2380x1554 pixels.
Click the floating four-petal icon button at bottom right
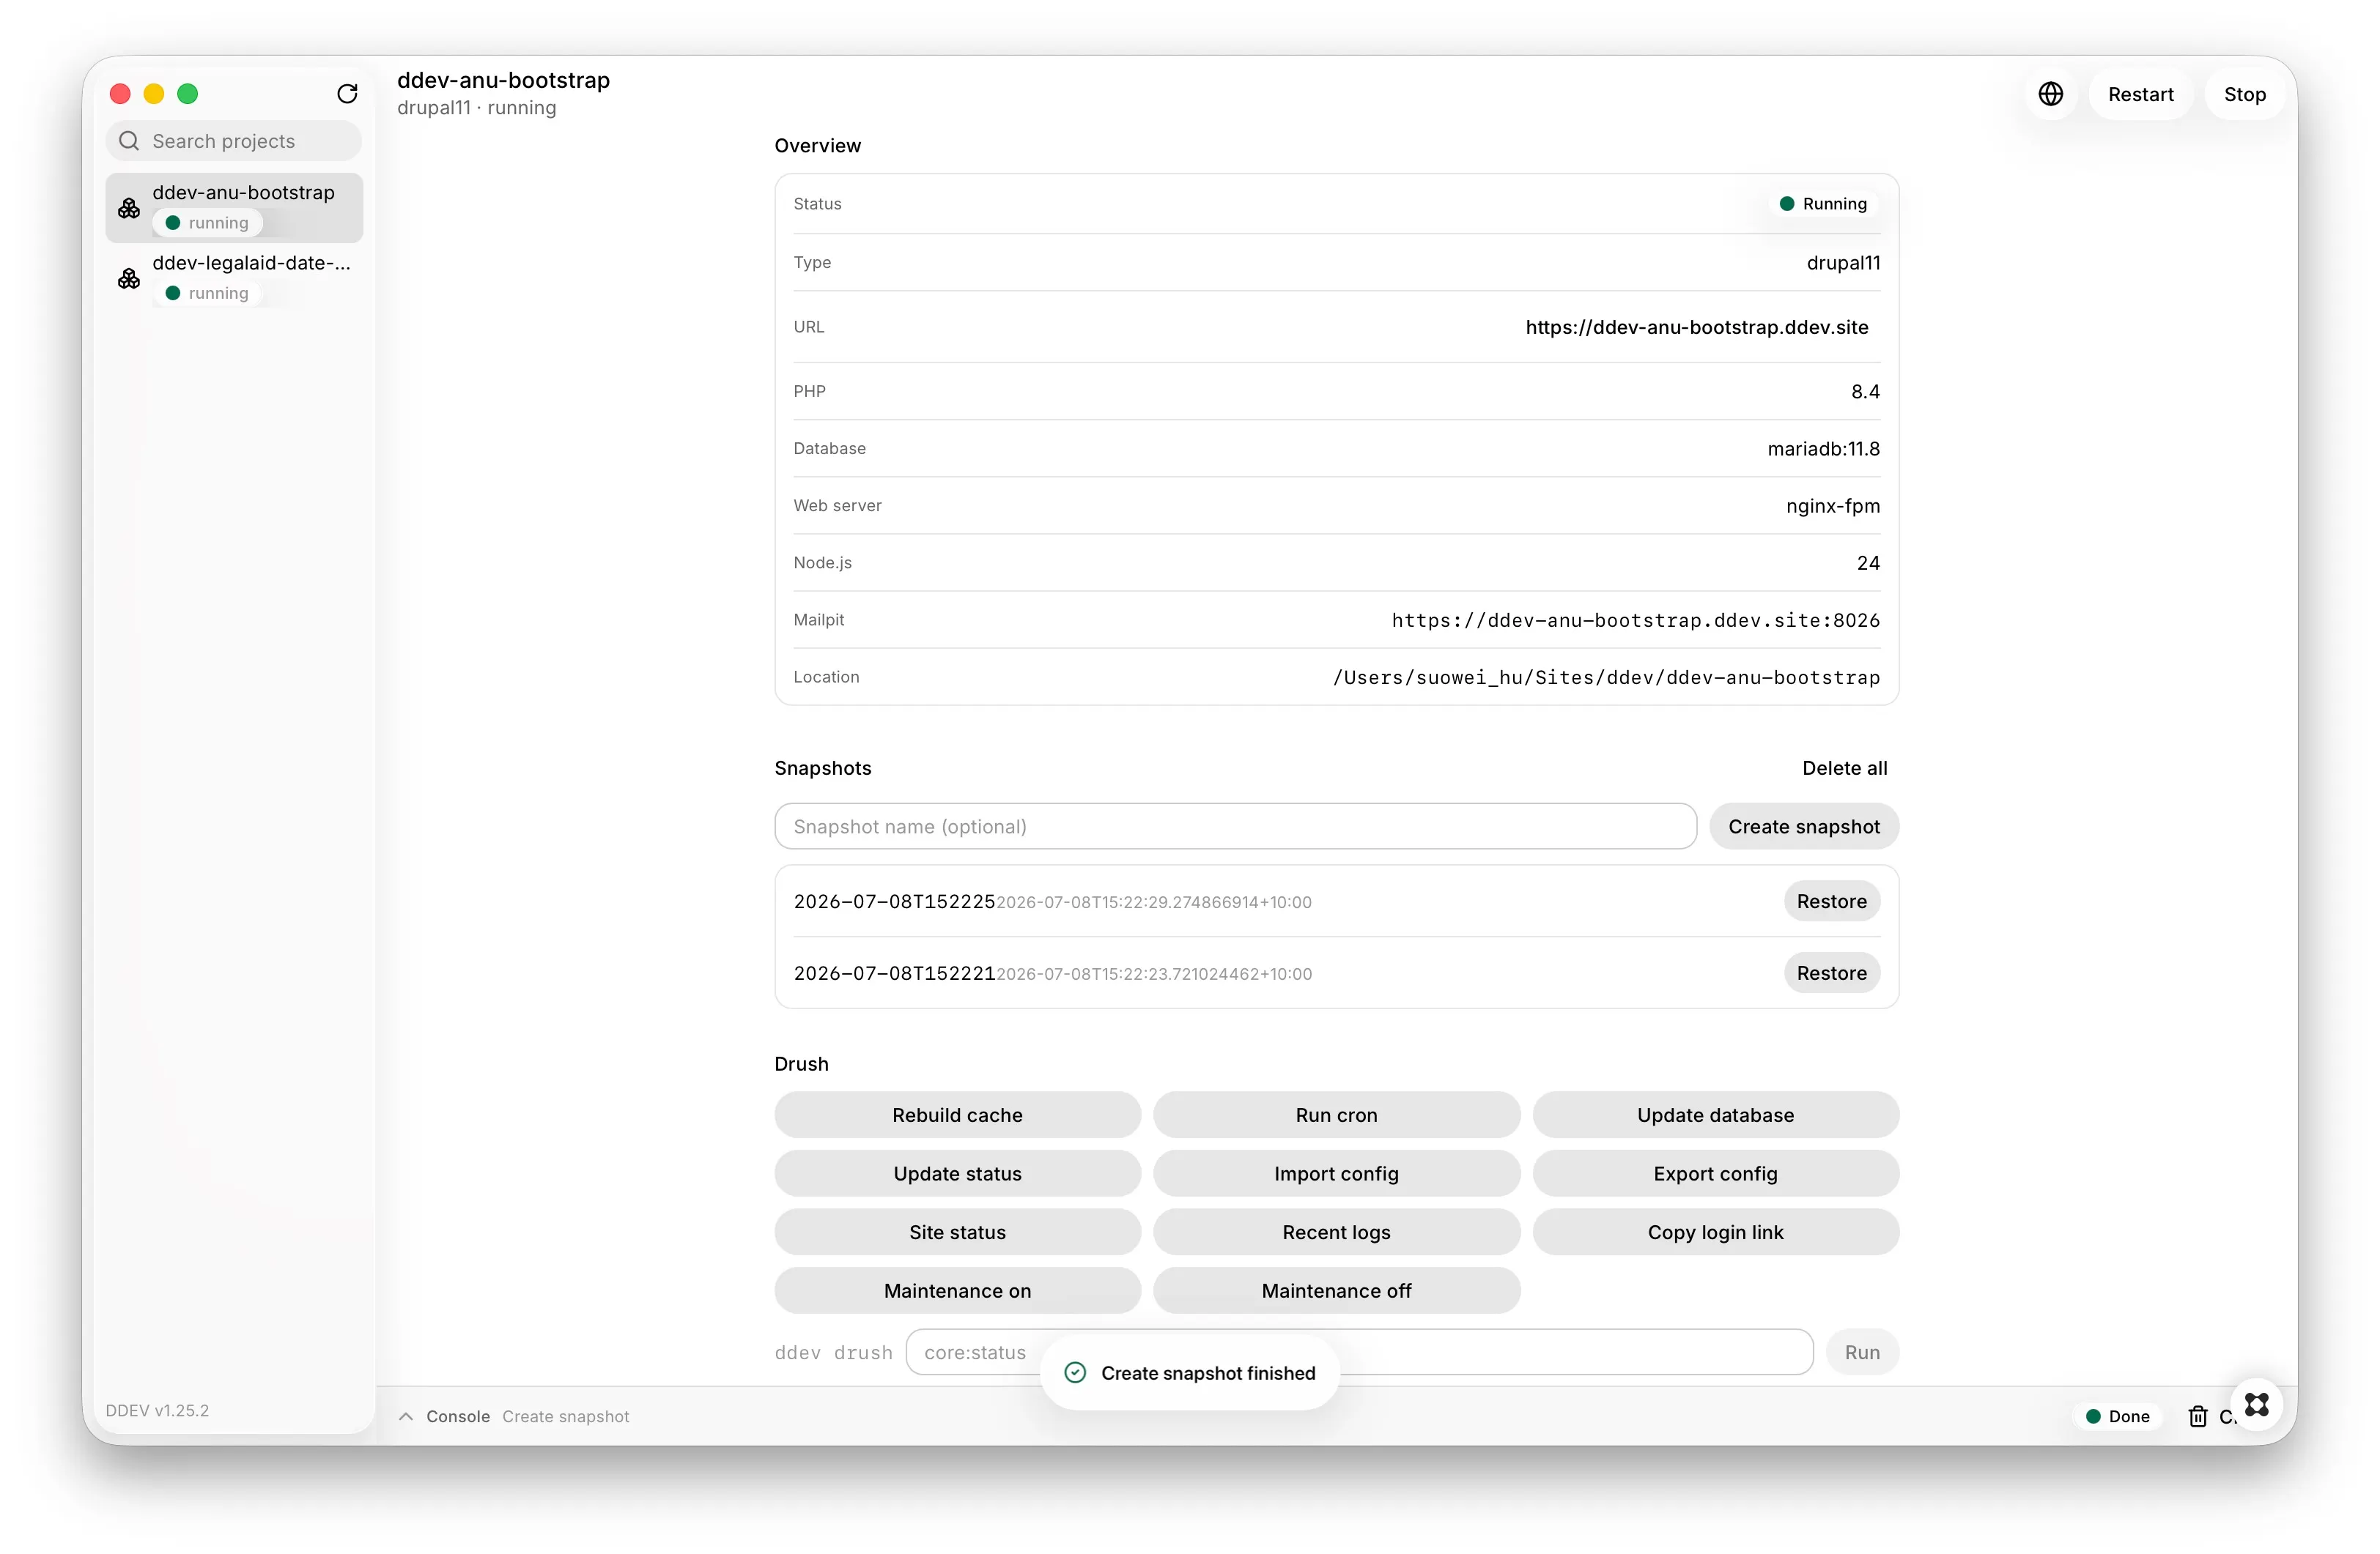[x=2256, y=1404]
